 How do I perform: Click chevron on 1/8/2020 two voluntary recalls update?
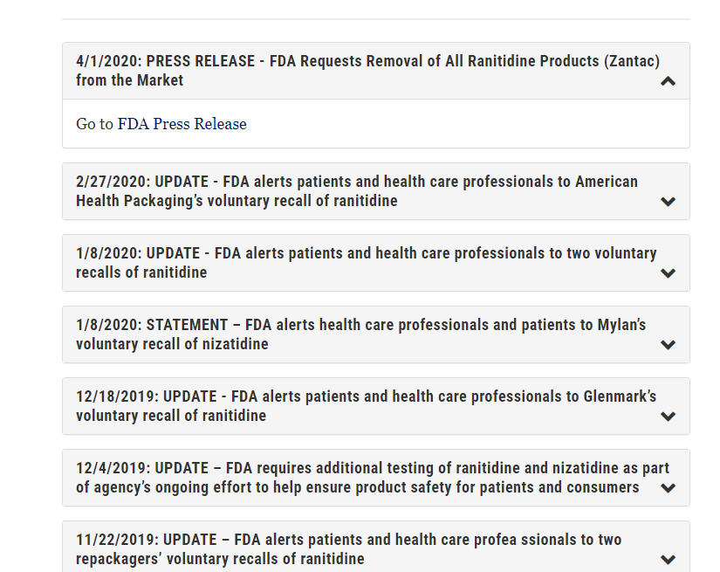tap(669, 273)
